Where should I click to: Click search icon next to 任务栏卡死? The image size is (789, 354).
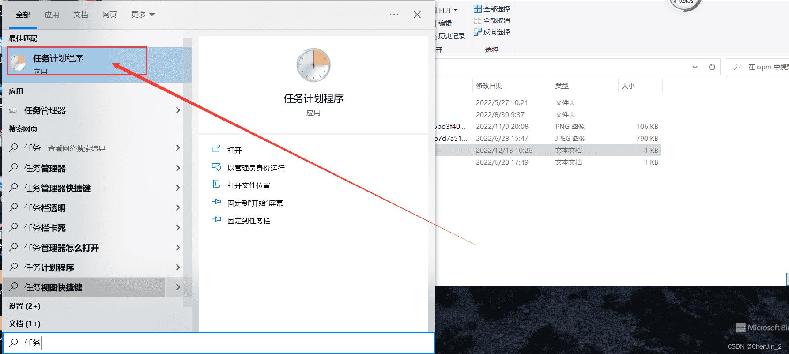(14, 227)
